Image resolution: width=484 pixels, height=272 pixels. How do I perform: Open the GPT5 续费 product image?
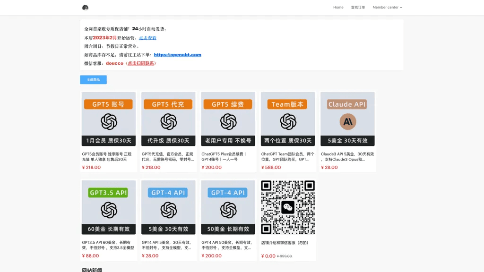coord(228,119)
